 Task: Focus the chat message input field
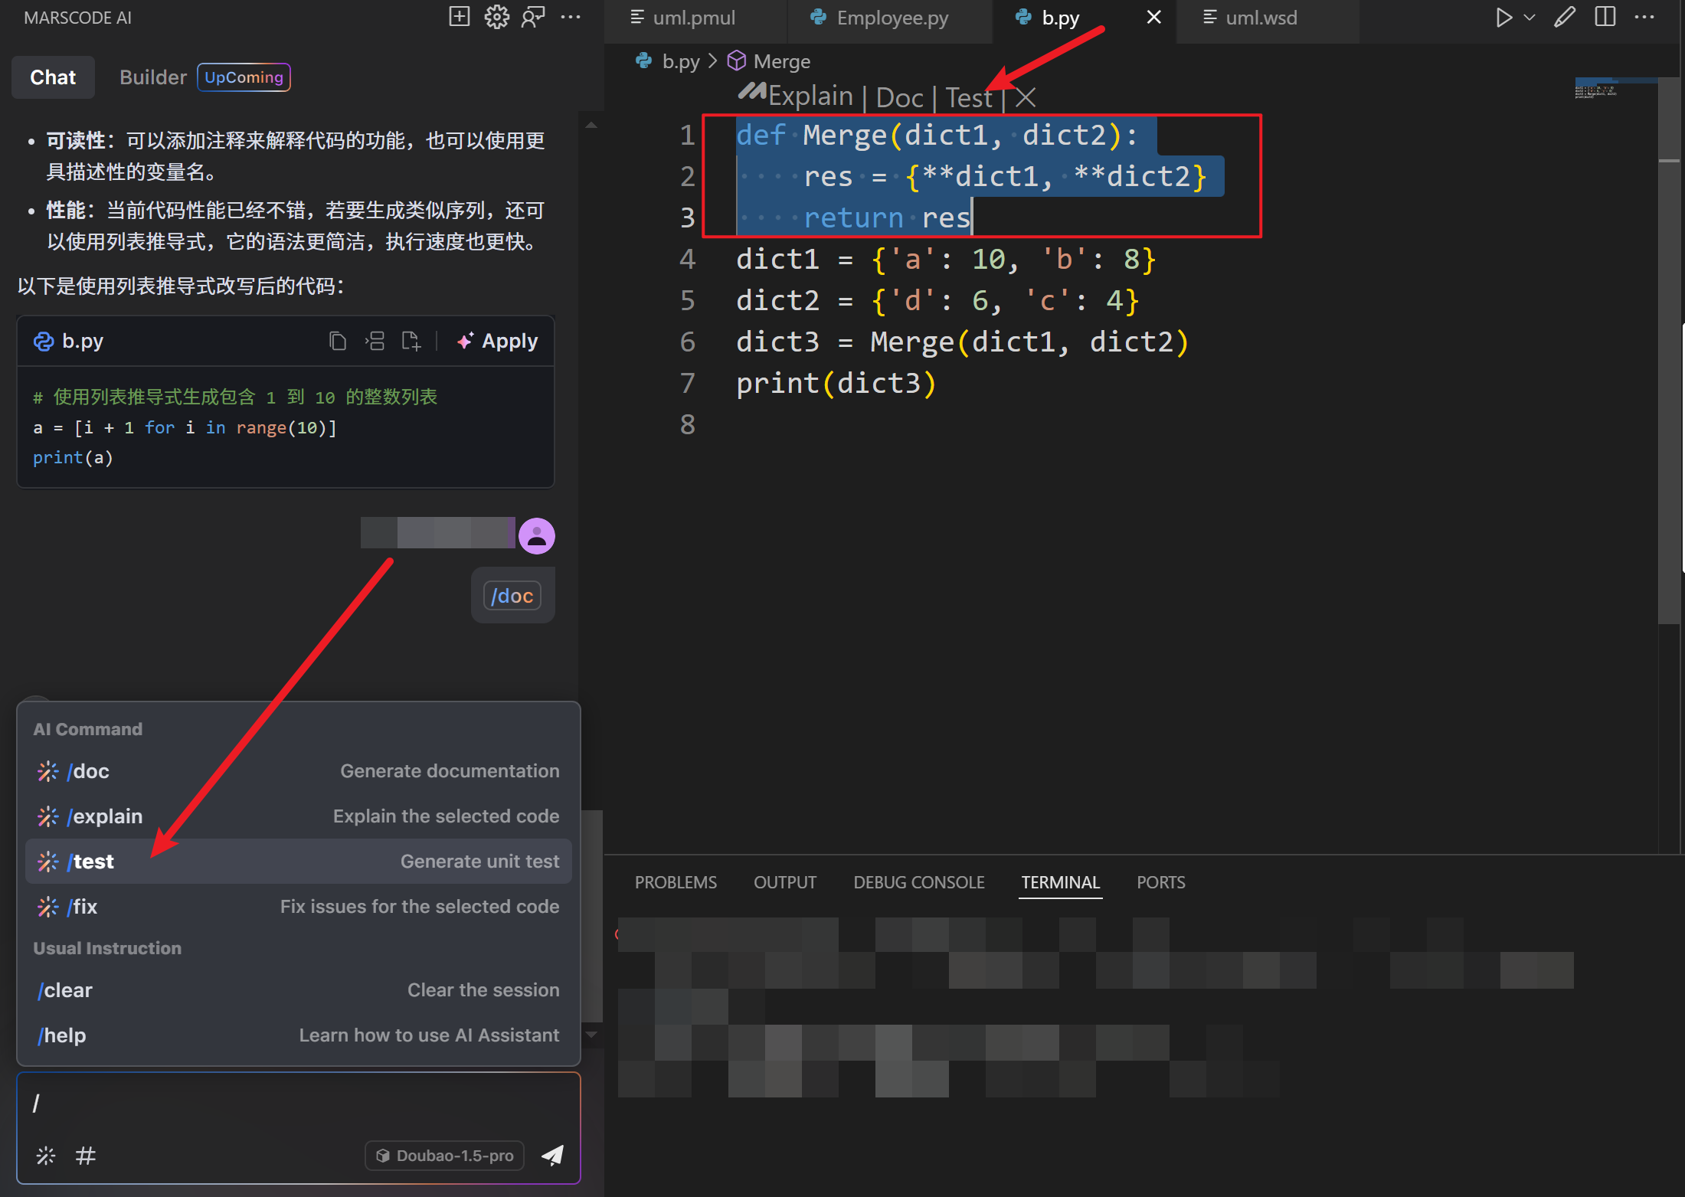coord(298,1104)
